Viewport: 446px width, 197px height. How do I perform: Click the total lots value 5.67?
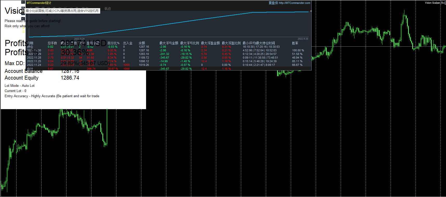tap(51, 69)
